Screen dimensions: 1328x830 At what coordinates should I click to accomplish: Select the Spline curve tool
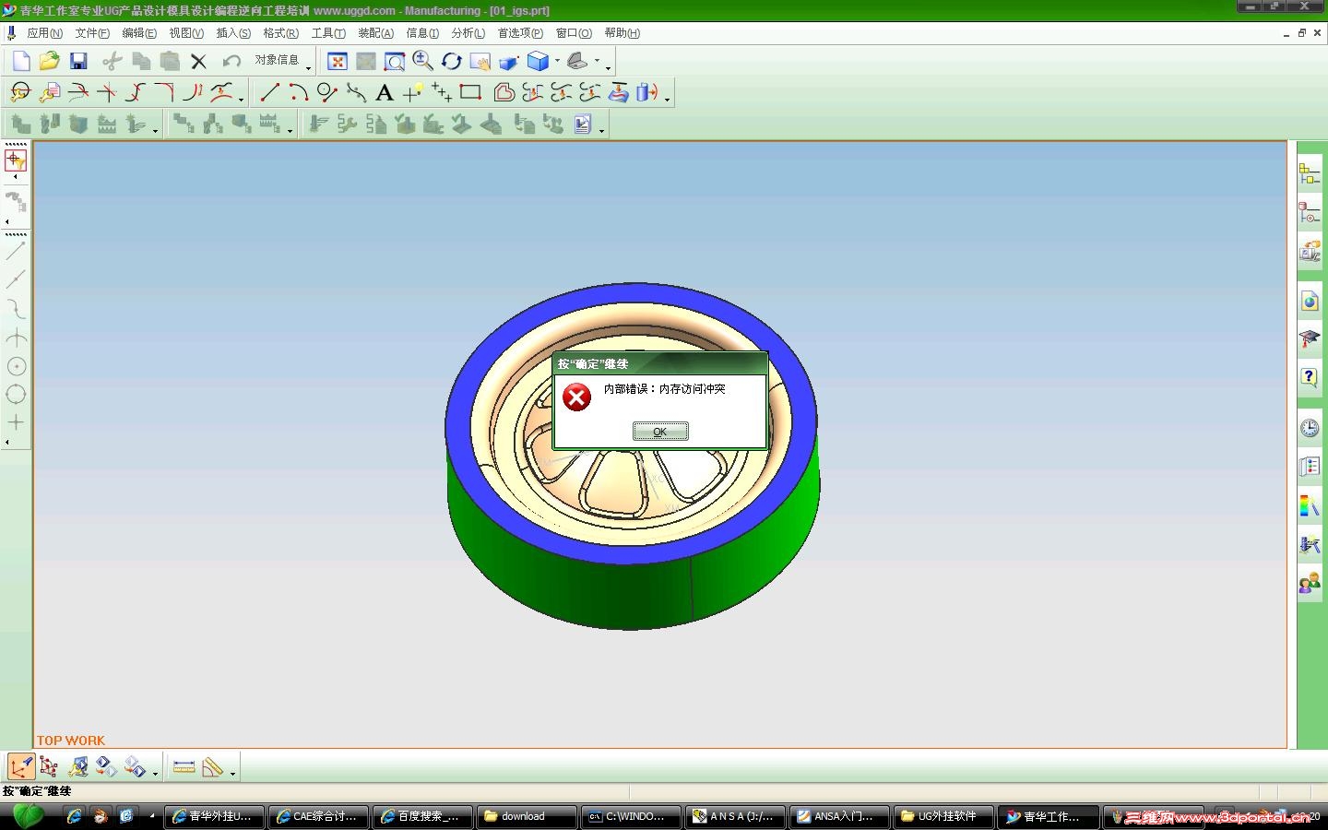click(356, 92)
